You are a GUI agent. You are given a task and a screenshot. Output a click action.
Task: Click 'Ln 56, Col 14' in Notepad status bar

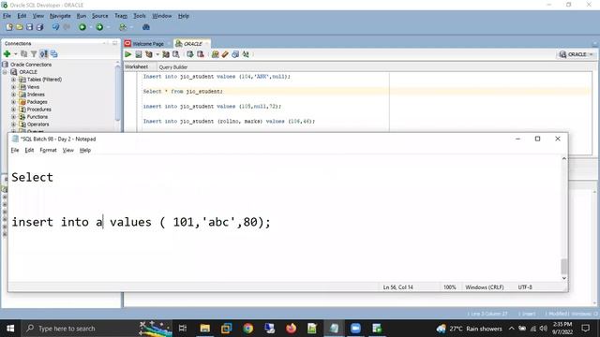397,287
